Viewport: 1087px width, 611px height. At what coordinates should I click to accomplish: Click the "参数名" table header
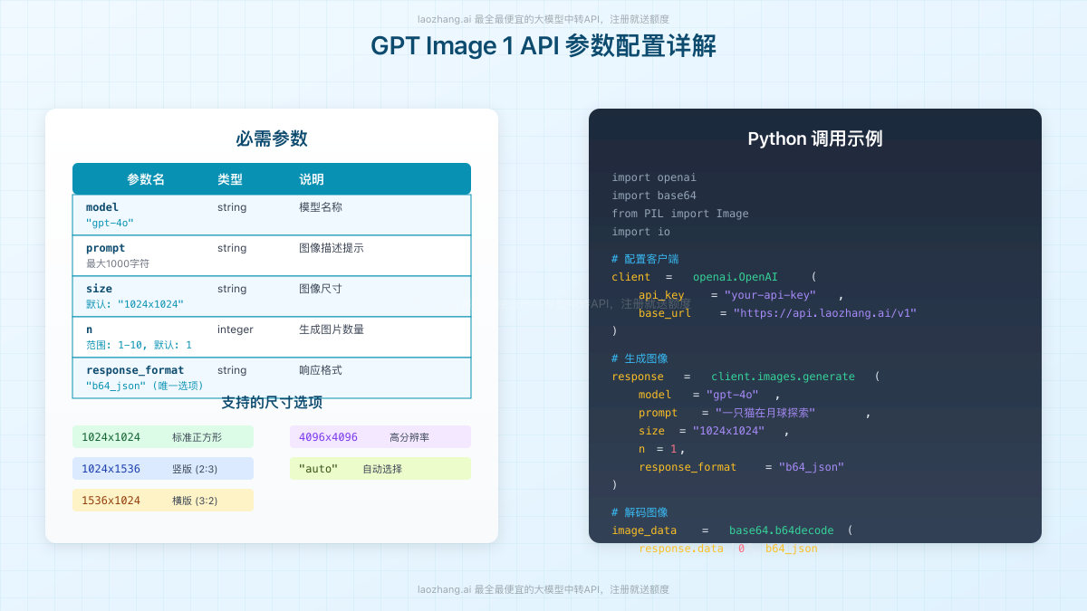pyautogui.click(x=146, y=179)
